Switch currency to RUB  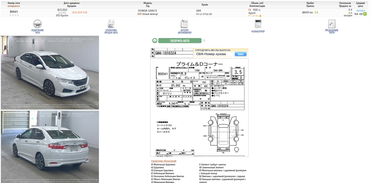tap(356, 14)
